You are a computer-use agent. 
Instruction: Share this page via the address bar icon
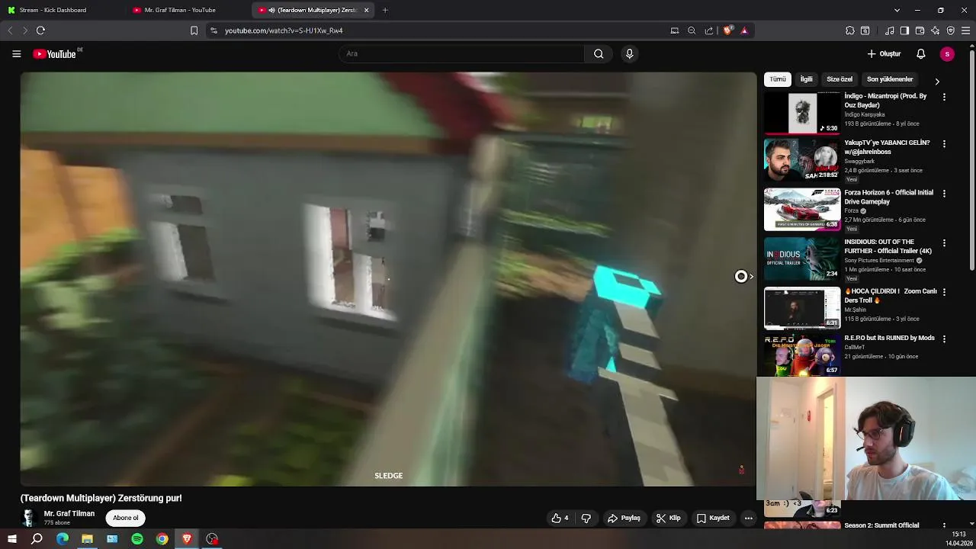point(709,30)
